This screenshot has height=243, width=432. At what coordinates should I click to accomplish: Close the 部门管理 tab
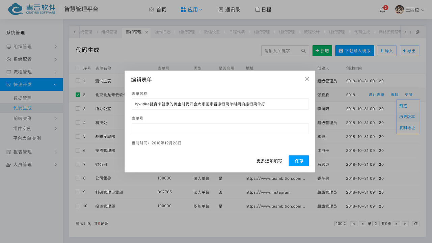pyautogui.click(x=146, y=32)
